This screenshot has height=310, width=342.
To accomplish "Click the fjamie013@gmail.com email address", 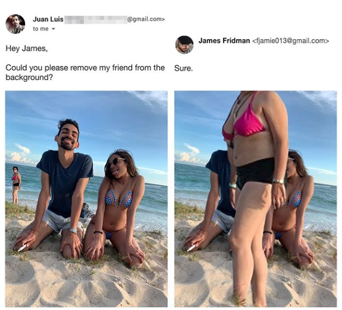I will pos(290,41).
